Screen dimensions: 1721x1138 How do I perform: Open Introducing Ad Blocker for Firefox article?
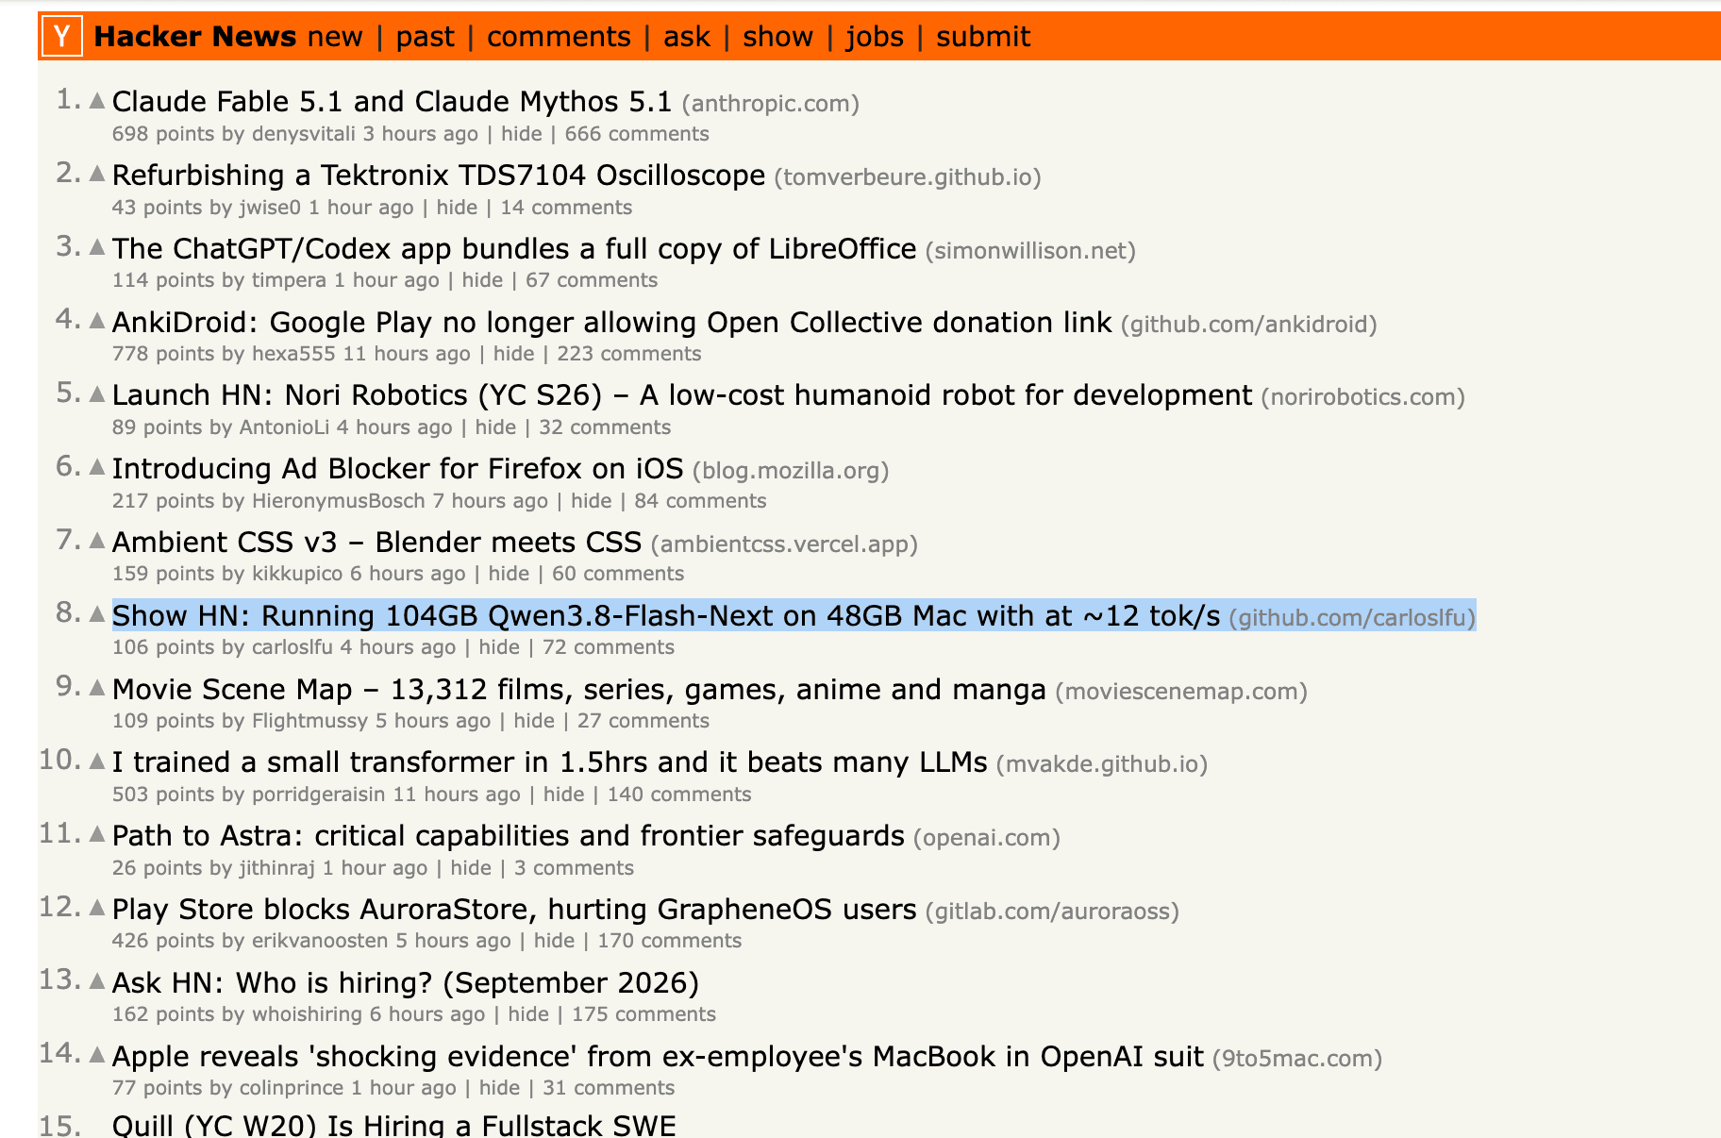click(397, 468)
